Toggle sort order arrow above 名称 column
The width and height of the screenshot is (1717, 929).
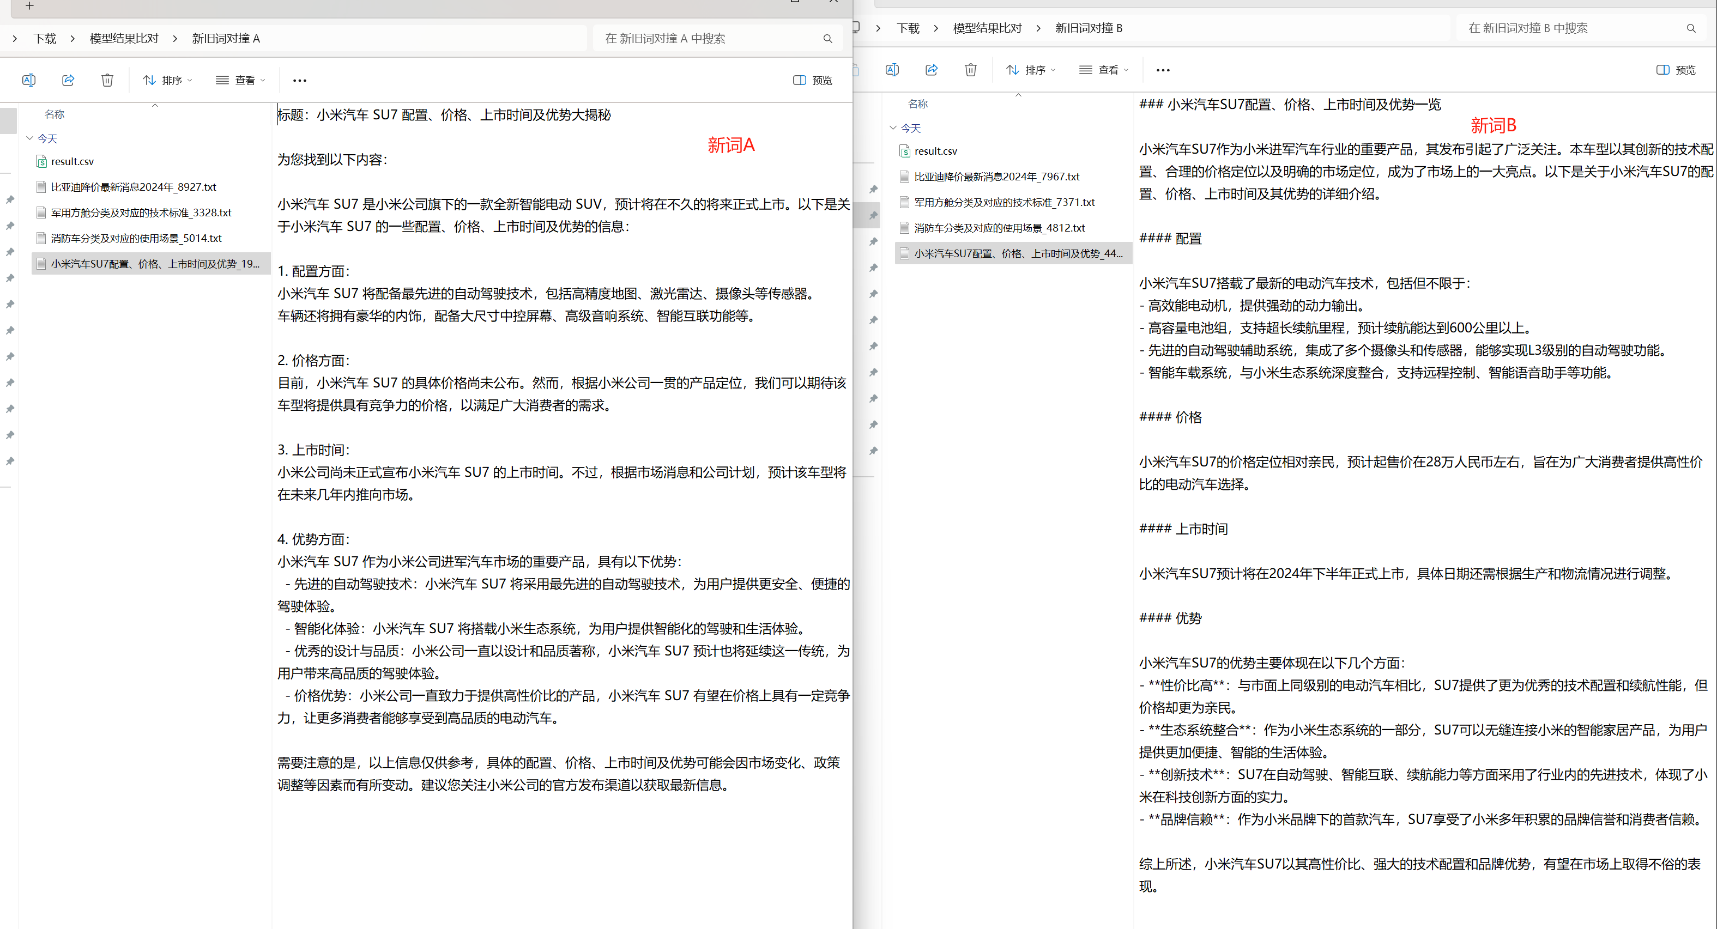tap(155, 105)
